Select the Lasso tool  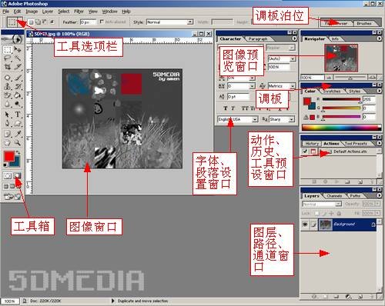pos(8,58)
